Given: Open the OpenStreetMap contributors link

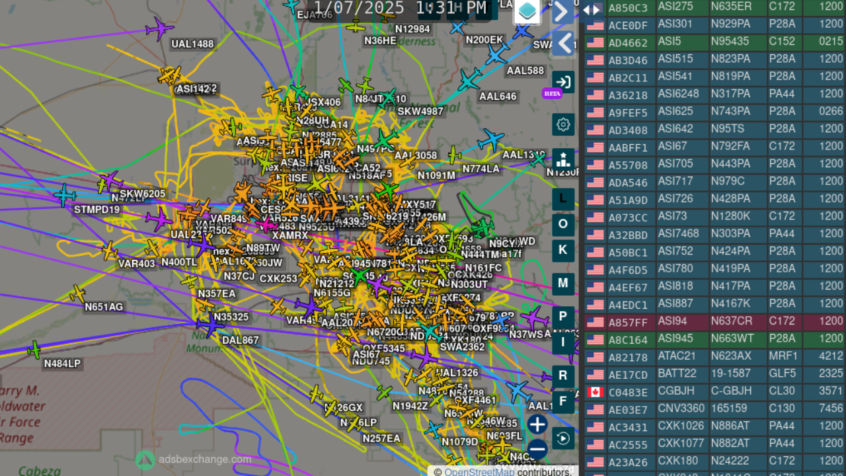Looking at the screenshot, I should pyautogui.click(x=479, y=471).
